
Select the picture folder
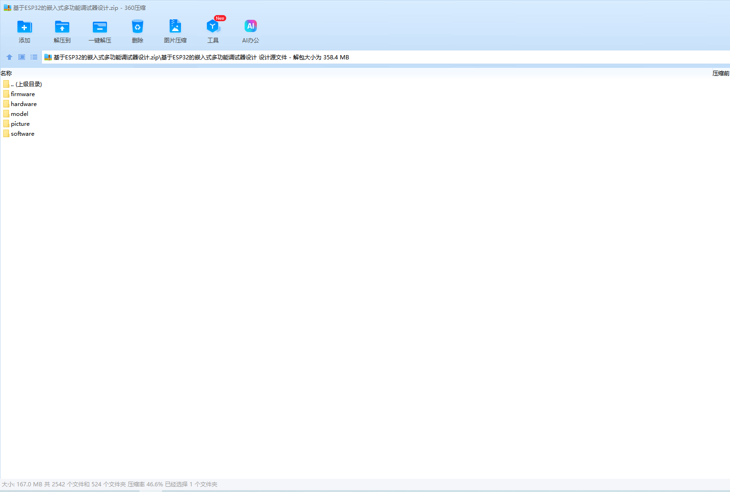tap(20, 124)
